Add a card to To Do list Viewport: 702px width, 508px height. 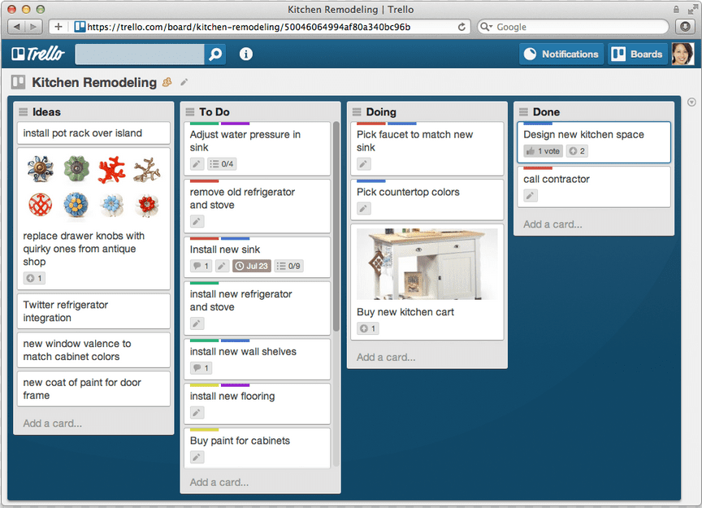coord(219,483)
